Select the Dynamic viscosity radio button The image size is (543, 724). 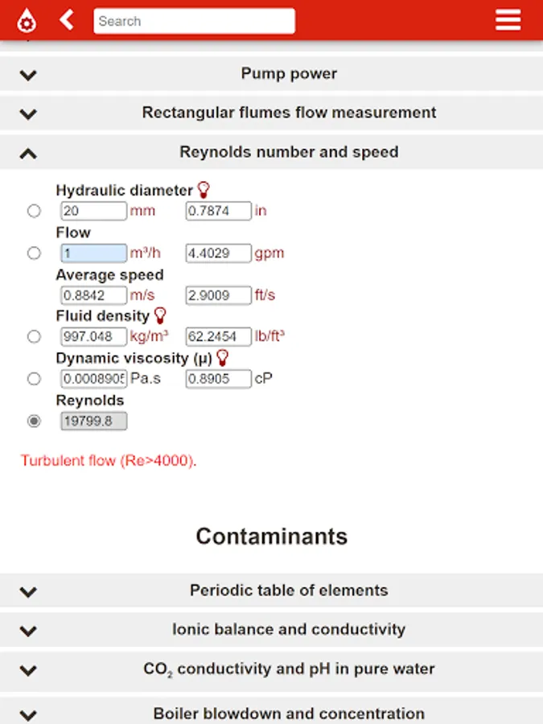point(34,379)
